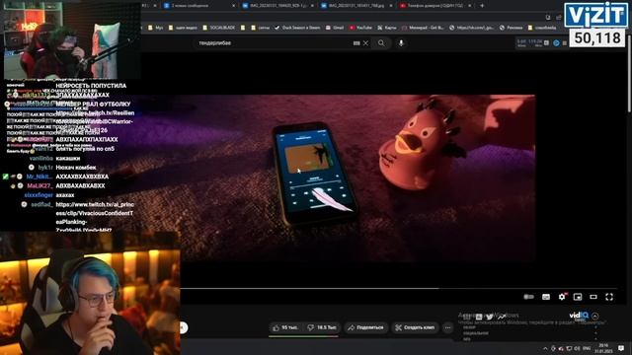This screenshot has height=355, width=632.
Task: Open the Duck Season в Steam bookmark
Action: click(x=297, y=28)
